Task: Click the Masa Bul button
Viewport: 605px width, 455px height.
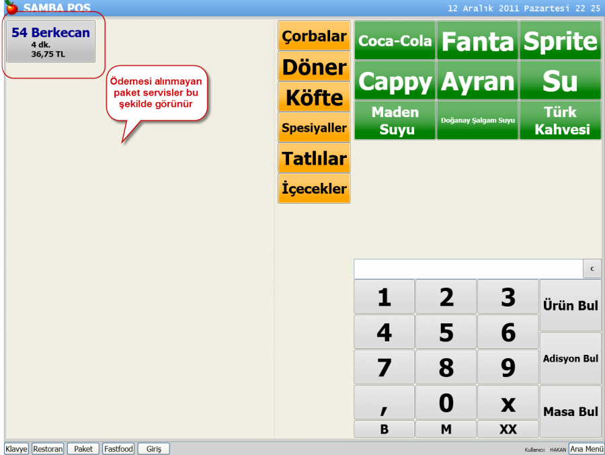Action: (x=570, y=411)
